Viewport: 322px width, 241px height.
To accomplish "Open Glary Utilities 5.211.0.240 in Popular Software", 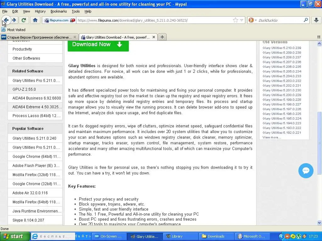I will [x=35, y=138].
